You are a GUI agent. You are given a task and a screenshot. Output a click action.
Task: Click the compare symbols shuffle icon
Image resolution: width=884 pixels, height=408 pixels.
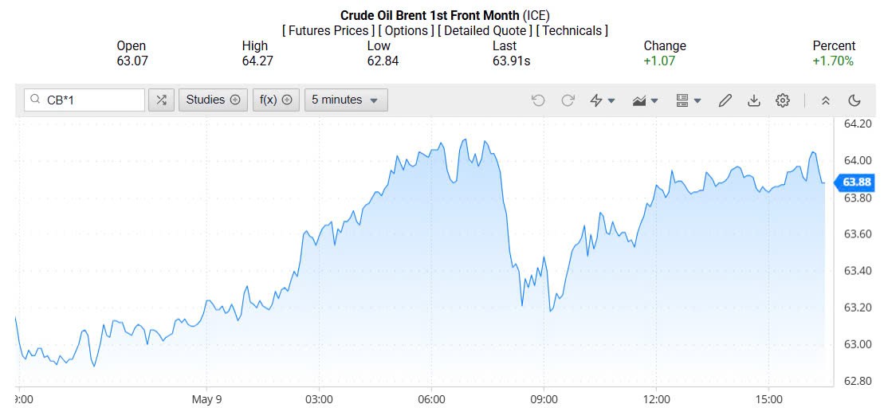click(x=161, y=100)
